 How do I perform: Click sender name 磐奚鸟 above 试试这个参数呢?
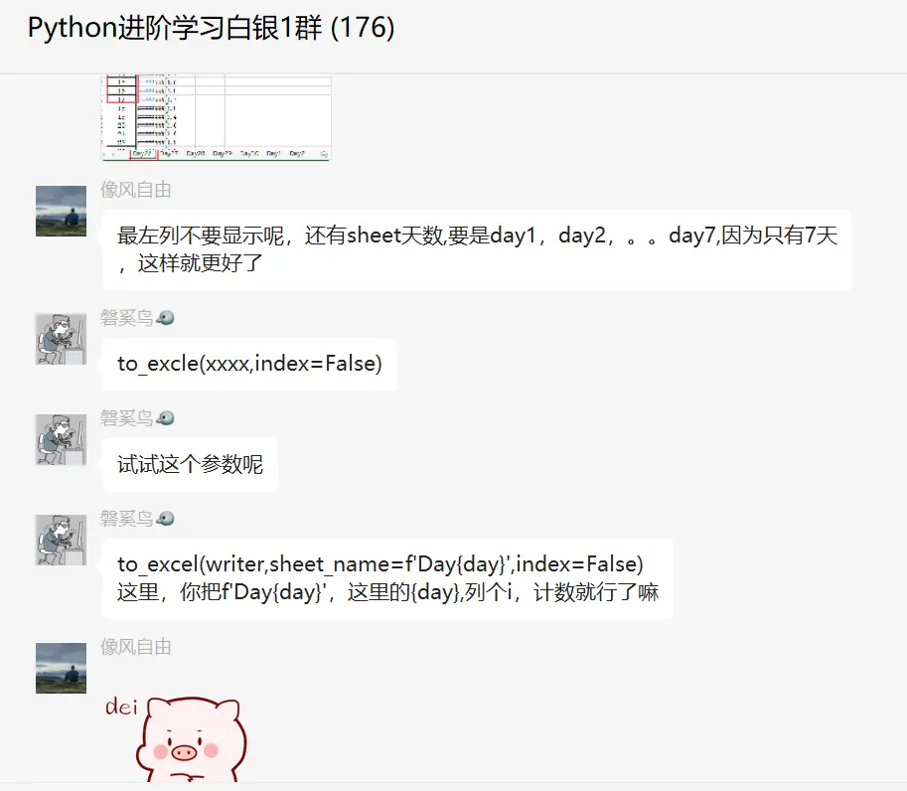tap(127, 417)
